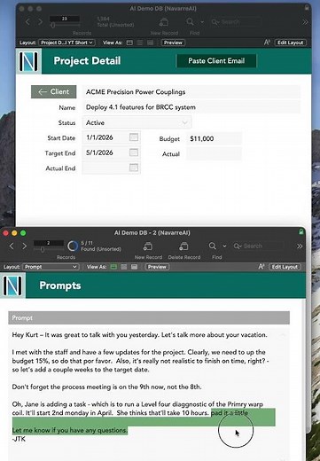Viewport: 320px width, 461px height.
Task: Click Delete Record icon in Prompts window
Action: click(x=183, y=246)
